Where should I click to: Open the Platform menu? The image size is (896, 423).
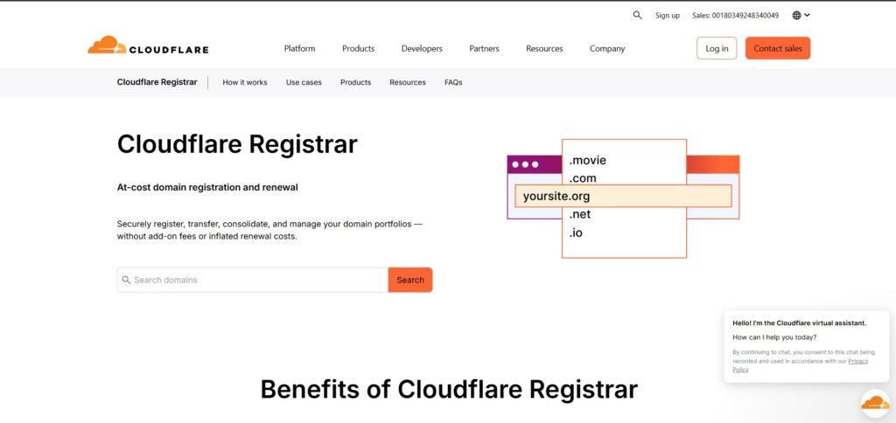[299, 49]
